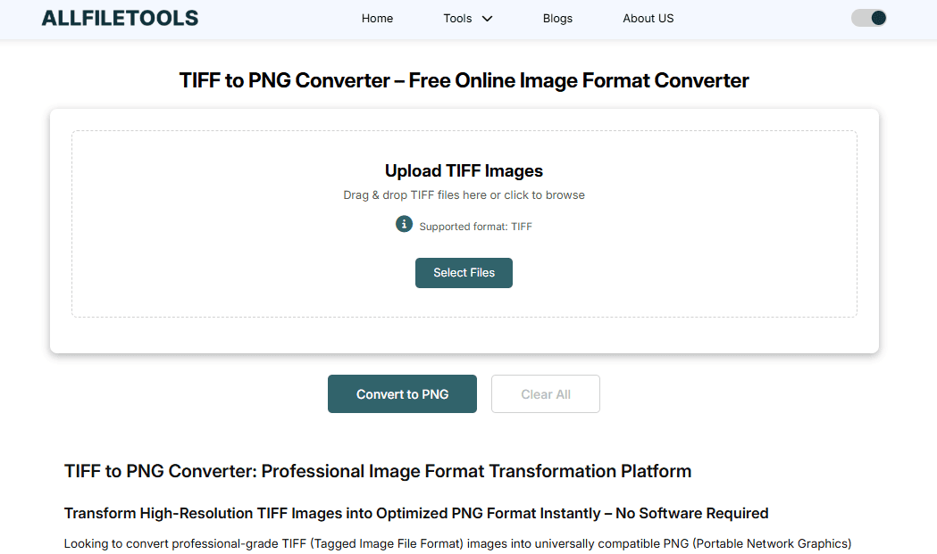Navigate to About US
937x554 pixels.
(x=648, y=19)
